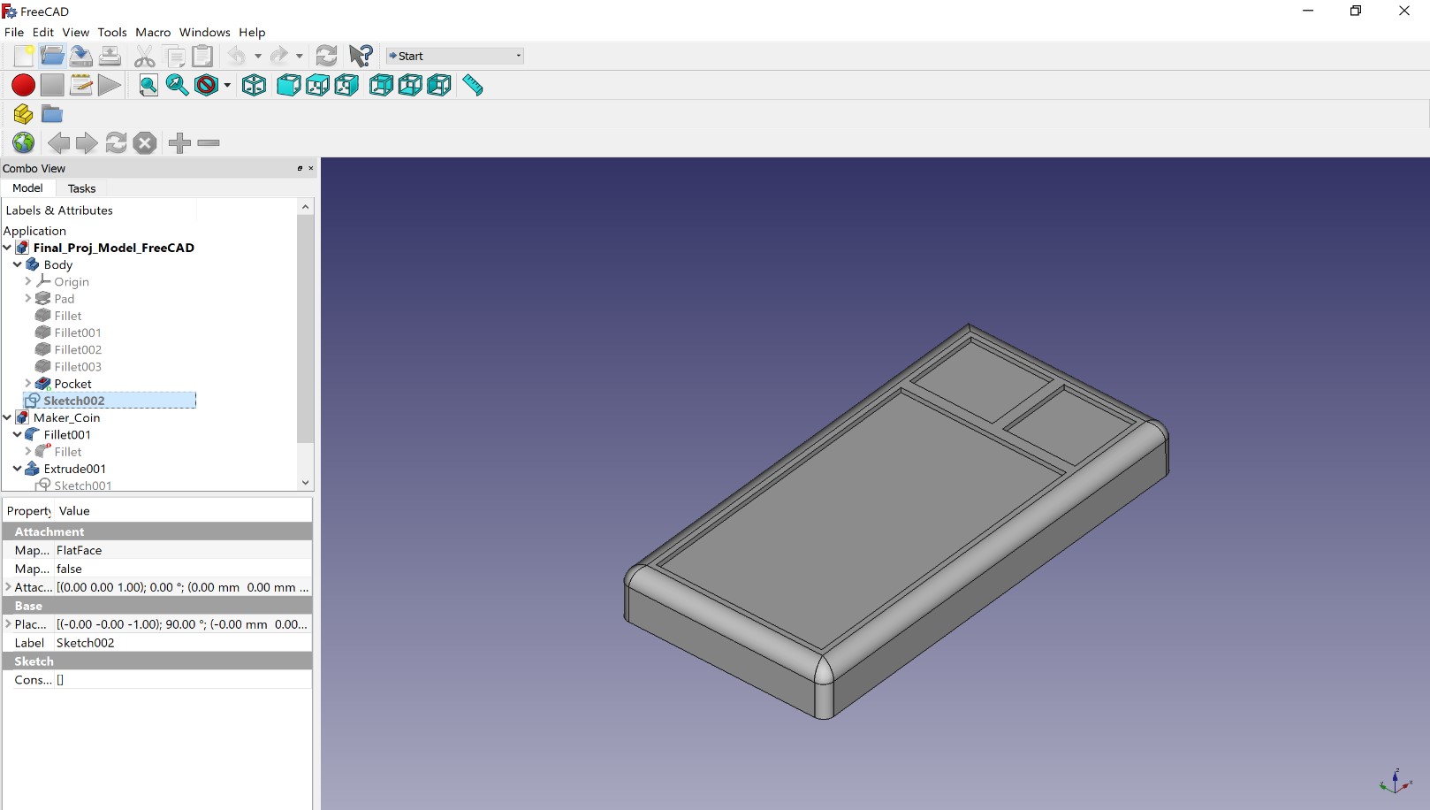Click the model tree scroll down arrow

pyautogui.click(x=306, y=483)
